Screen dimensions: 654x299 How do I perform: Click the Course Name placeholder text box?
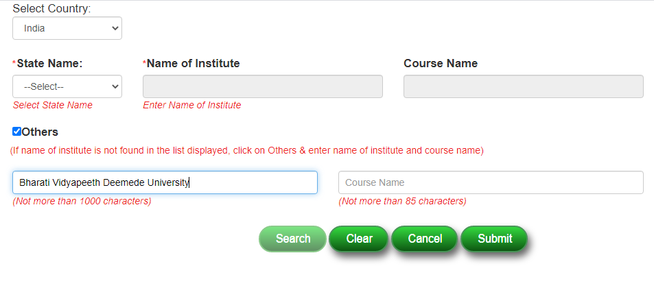pyautogui.click(x=491, y=182)
